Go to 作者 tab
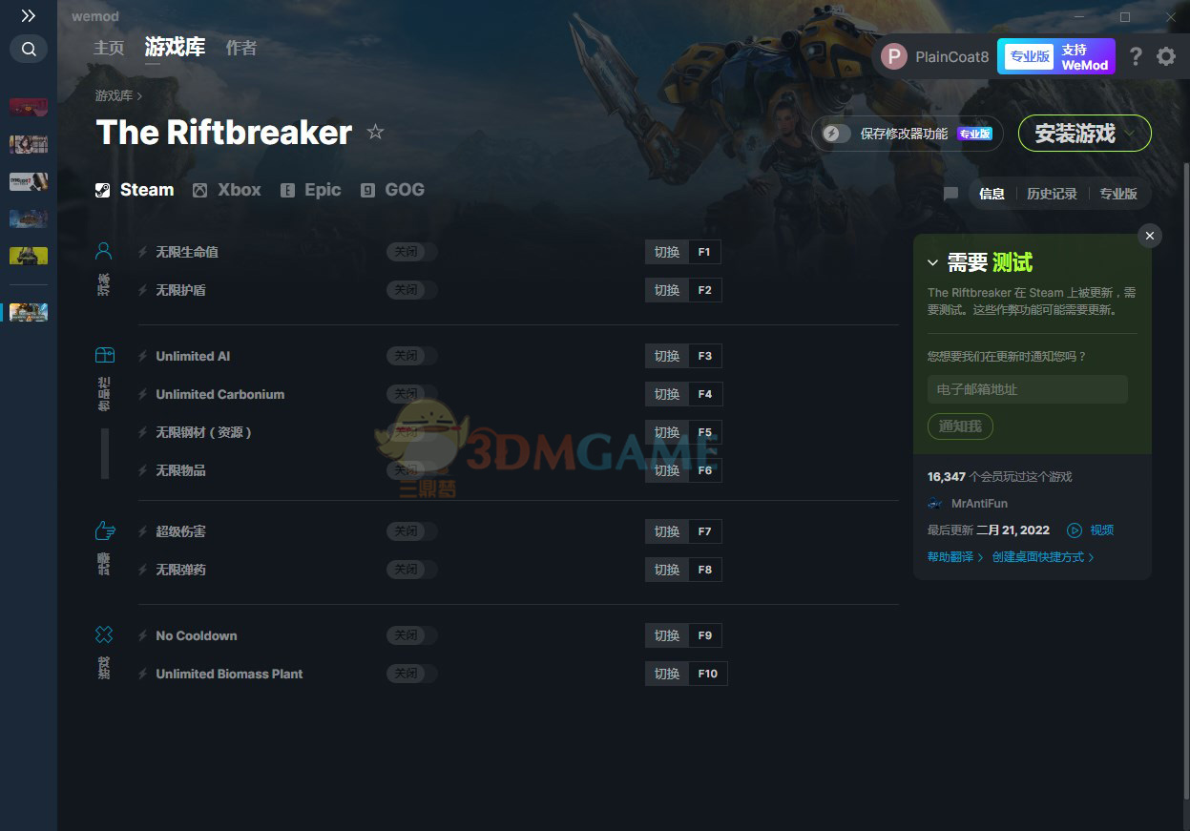Viewport: 1190px width, 831px height. pyautogui.click(x=241, y=48)
